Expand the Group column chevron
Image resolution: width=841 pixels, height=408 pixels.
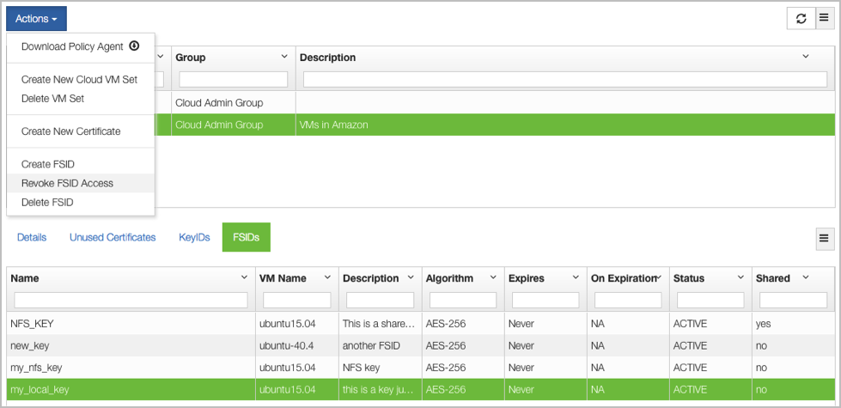(x=284, y=57)
